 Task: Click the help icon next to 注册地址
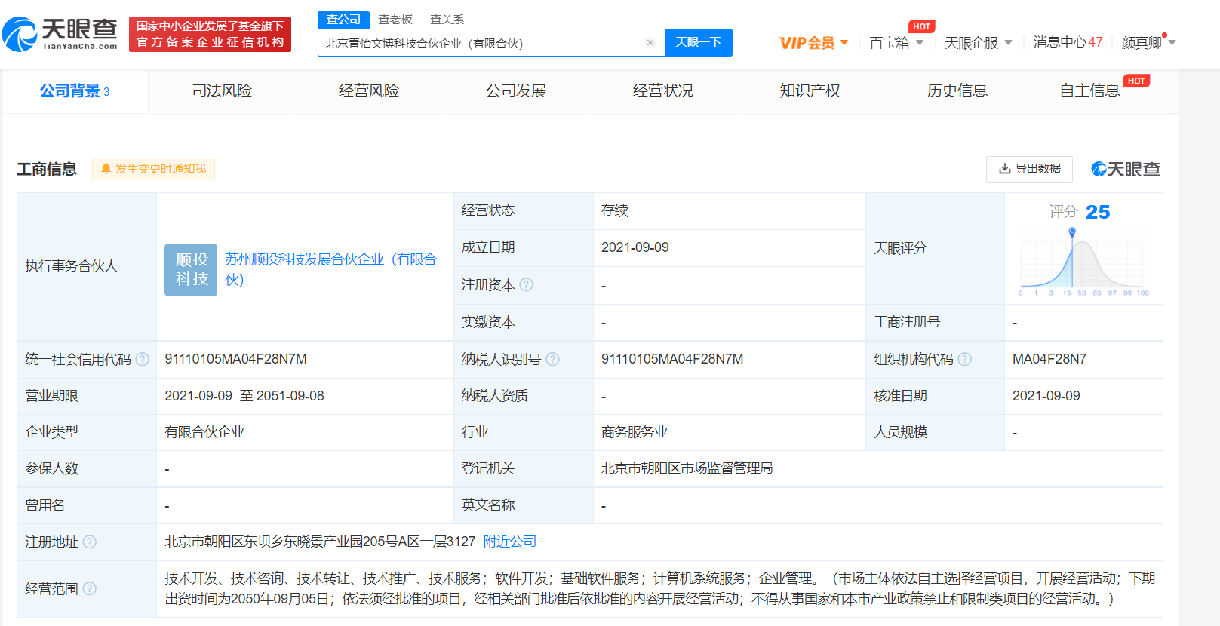pyautogui.click(x=90, y=542)
